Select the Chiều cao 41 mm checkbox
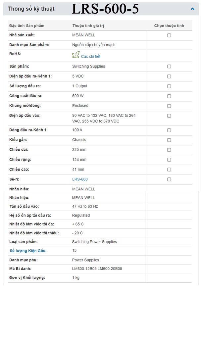Image resolution: width=201 pixels, height=339 pixels. click(x=169, y=170)
